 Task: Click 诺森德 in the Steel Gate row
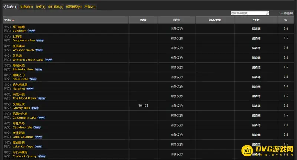point(256,77)
